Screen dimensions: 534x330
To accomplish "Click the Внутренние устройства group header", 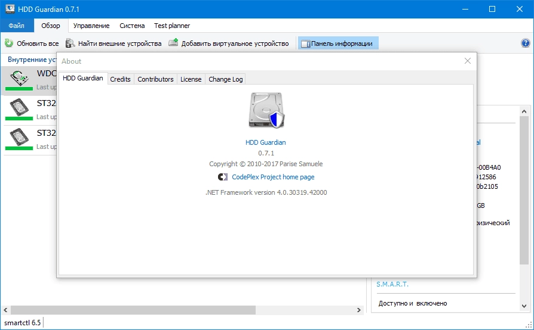I will tap(32, 60).
